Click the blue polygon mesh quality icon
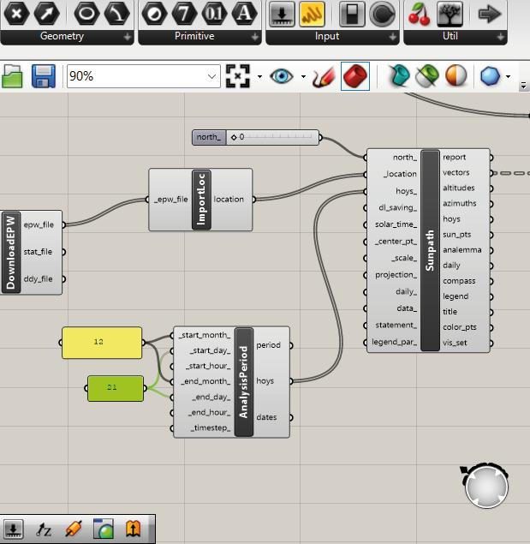530x544 pixels. tap(490, 76)
